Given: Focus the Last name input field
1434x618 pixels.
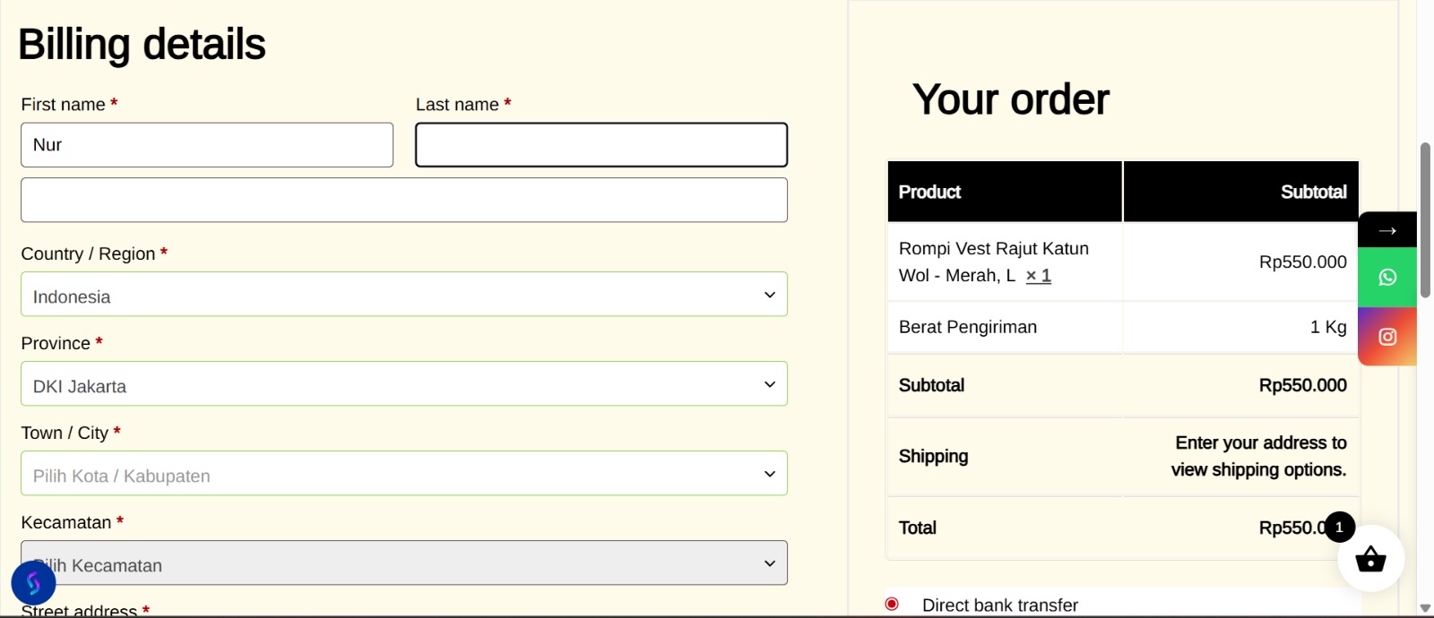Looking at the screenshot, I should 600,145.
